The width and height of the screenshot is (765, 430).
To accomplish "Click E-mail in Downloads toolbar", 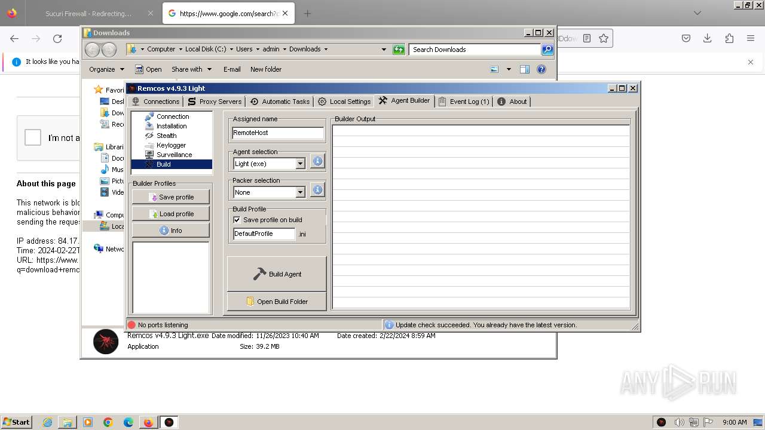I will 232,69.
